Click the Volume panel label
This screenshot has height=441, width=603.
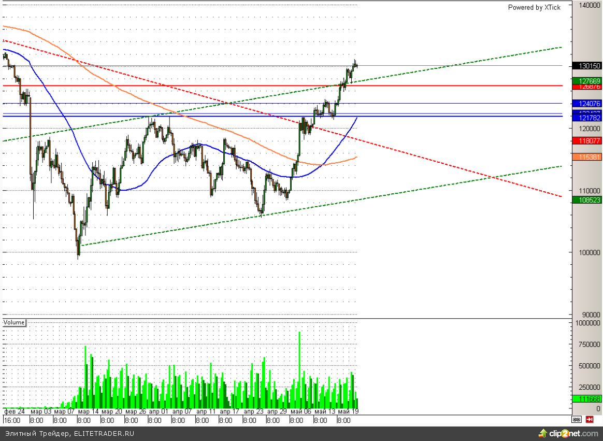pos(14,322)
